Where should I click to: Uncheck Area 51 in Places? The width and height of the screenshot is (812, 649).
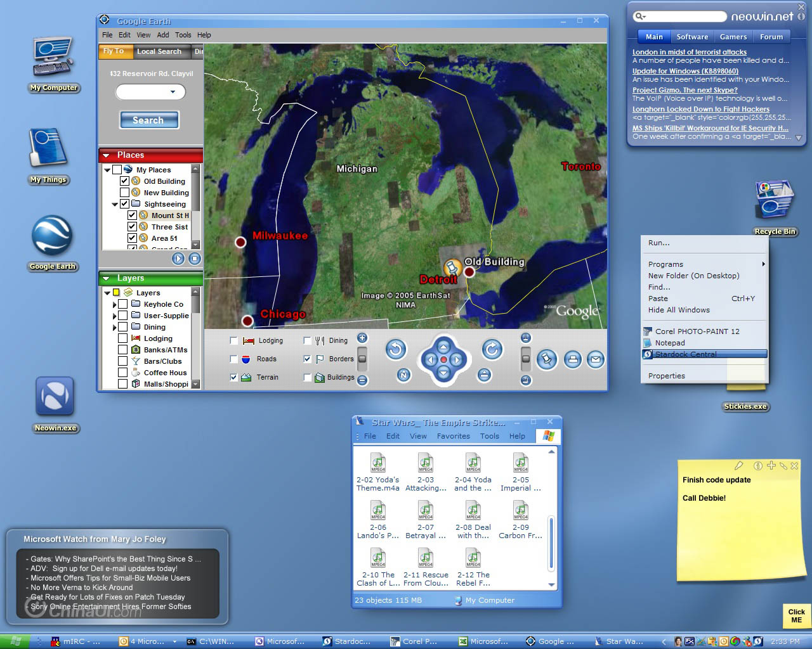point(132,238)
